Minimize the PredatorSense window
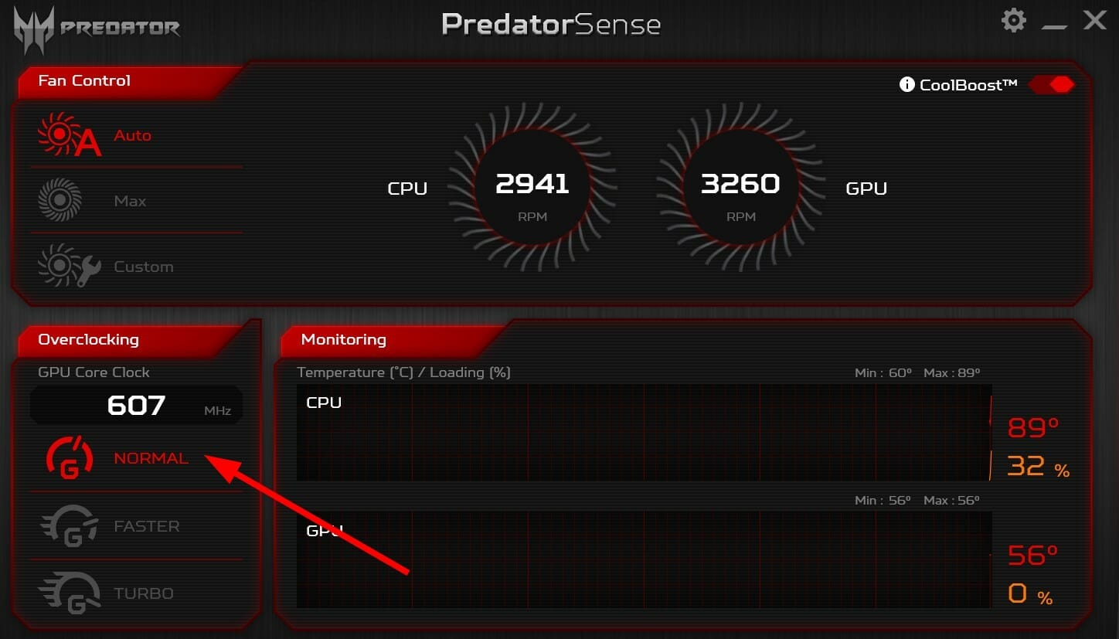 (1053, 25)
